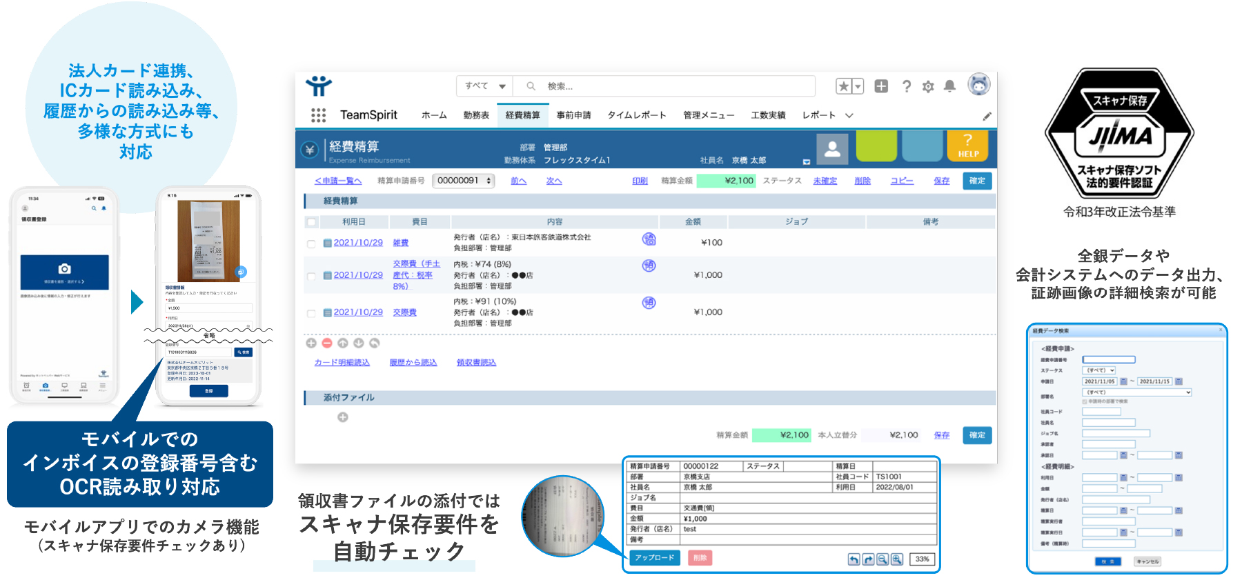Click 経費申請番号 input in search dialog
1242x580 pixels.
pyautogui.click(x=1109, y=359)
